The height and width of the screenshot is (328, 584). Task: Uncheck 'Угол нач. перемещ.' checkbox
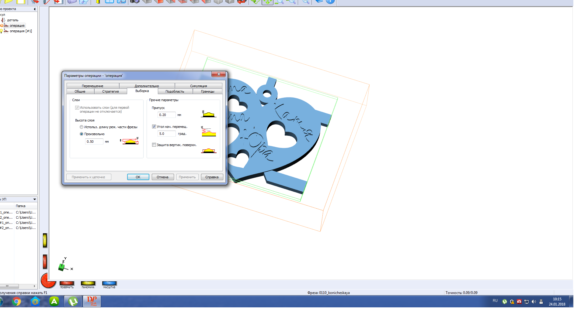pyautogui.click(x=154, y=127)
